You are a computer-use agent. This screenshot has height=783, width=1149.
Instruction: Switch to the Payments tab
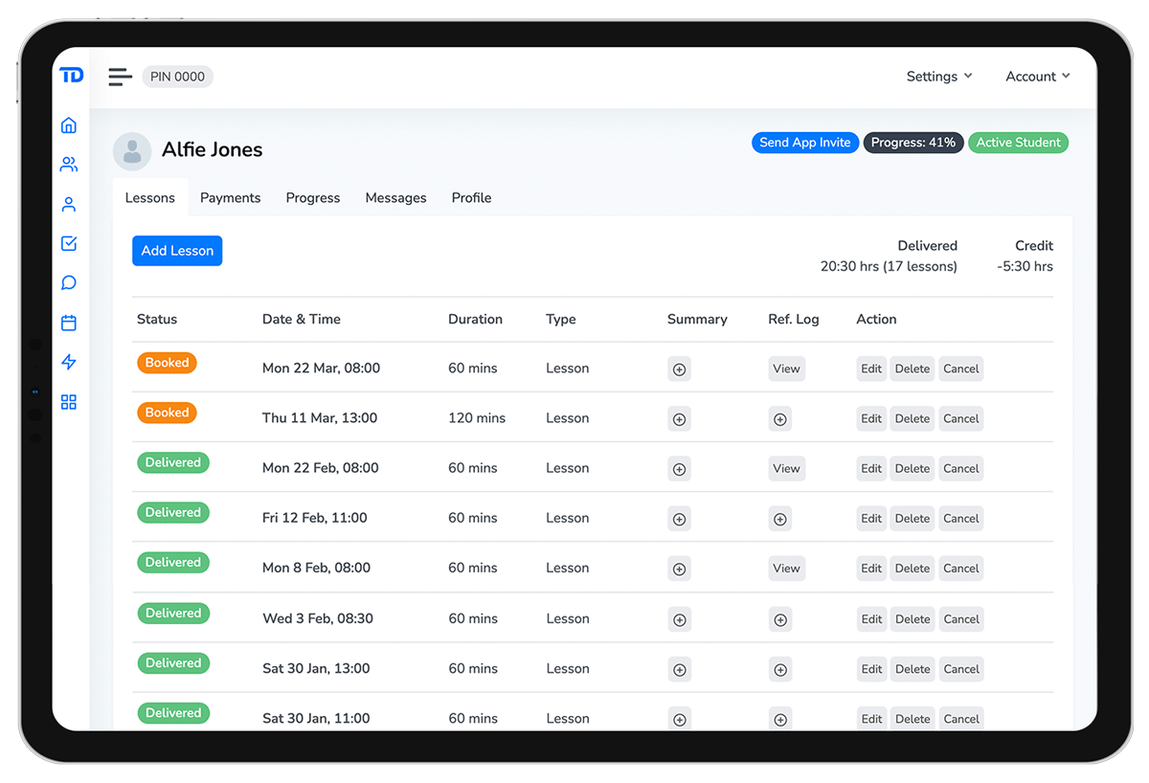coord(230,197)
